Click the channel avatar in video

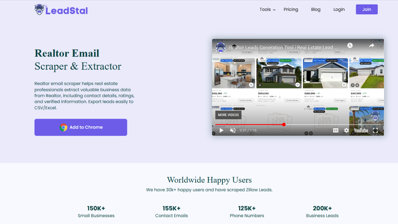point(220,48)
